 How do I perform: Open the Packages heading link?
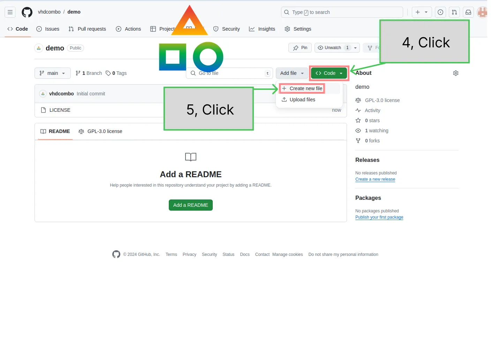(368, 198)
